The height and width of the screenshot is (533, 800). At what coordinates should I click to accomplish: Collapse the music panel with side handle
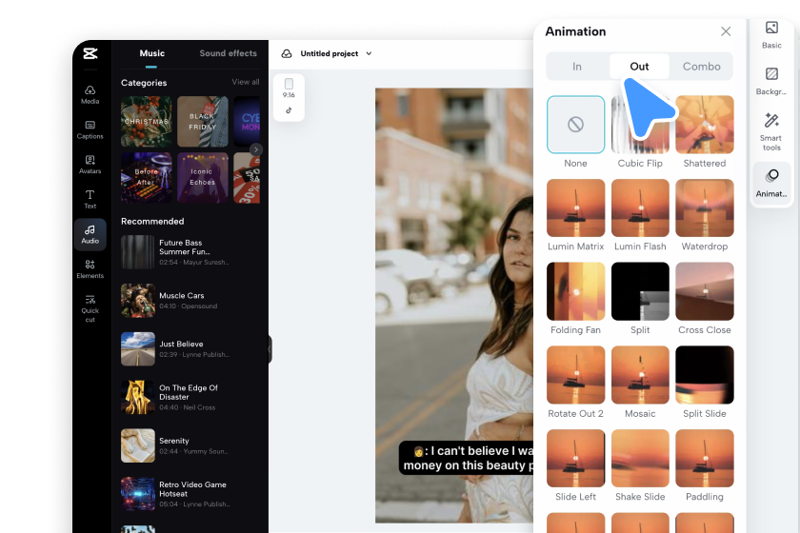coord(270,349)
